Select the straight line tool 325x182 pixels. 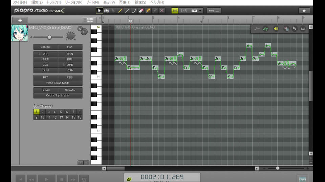(127, 10)
